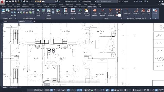The height and width of the screenshot is (92, 164).
Task: Click the Insert raster image tool
Action: (3, 11)
